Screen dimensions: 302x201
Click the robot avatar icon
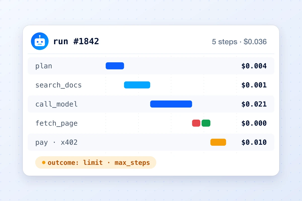coord(40,41)
